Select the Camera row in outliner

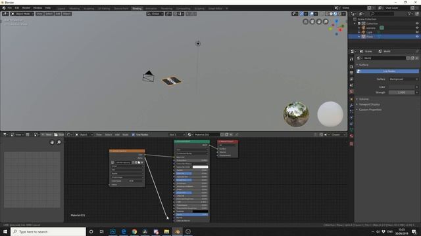click(x=370, y=28)
